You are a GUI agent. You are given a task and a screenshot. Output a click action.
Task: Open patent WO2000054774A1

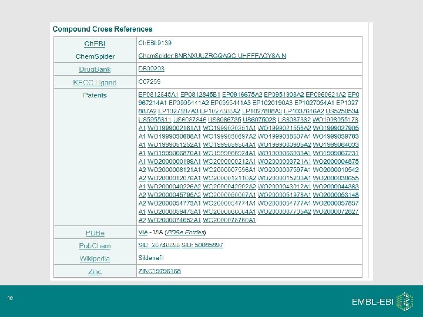[x=229, y=203]
